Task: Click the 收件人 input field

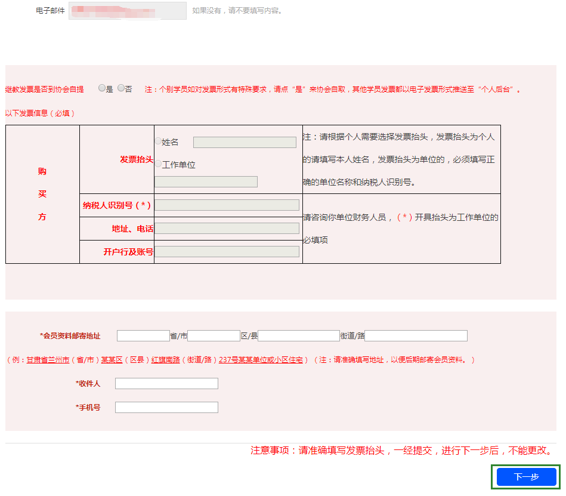Action: 167,384
